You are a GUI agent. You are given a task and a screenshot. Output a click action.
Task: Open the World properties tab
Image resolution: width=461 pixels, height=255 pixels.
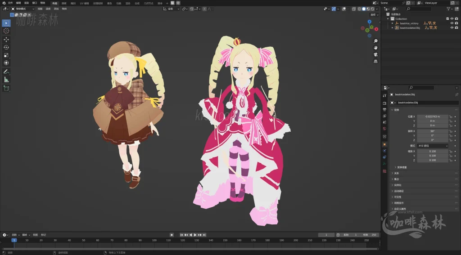[x=384, y=129]
